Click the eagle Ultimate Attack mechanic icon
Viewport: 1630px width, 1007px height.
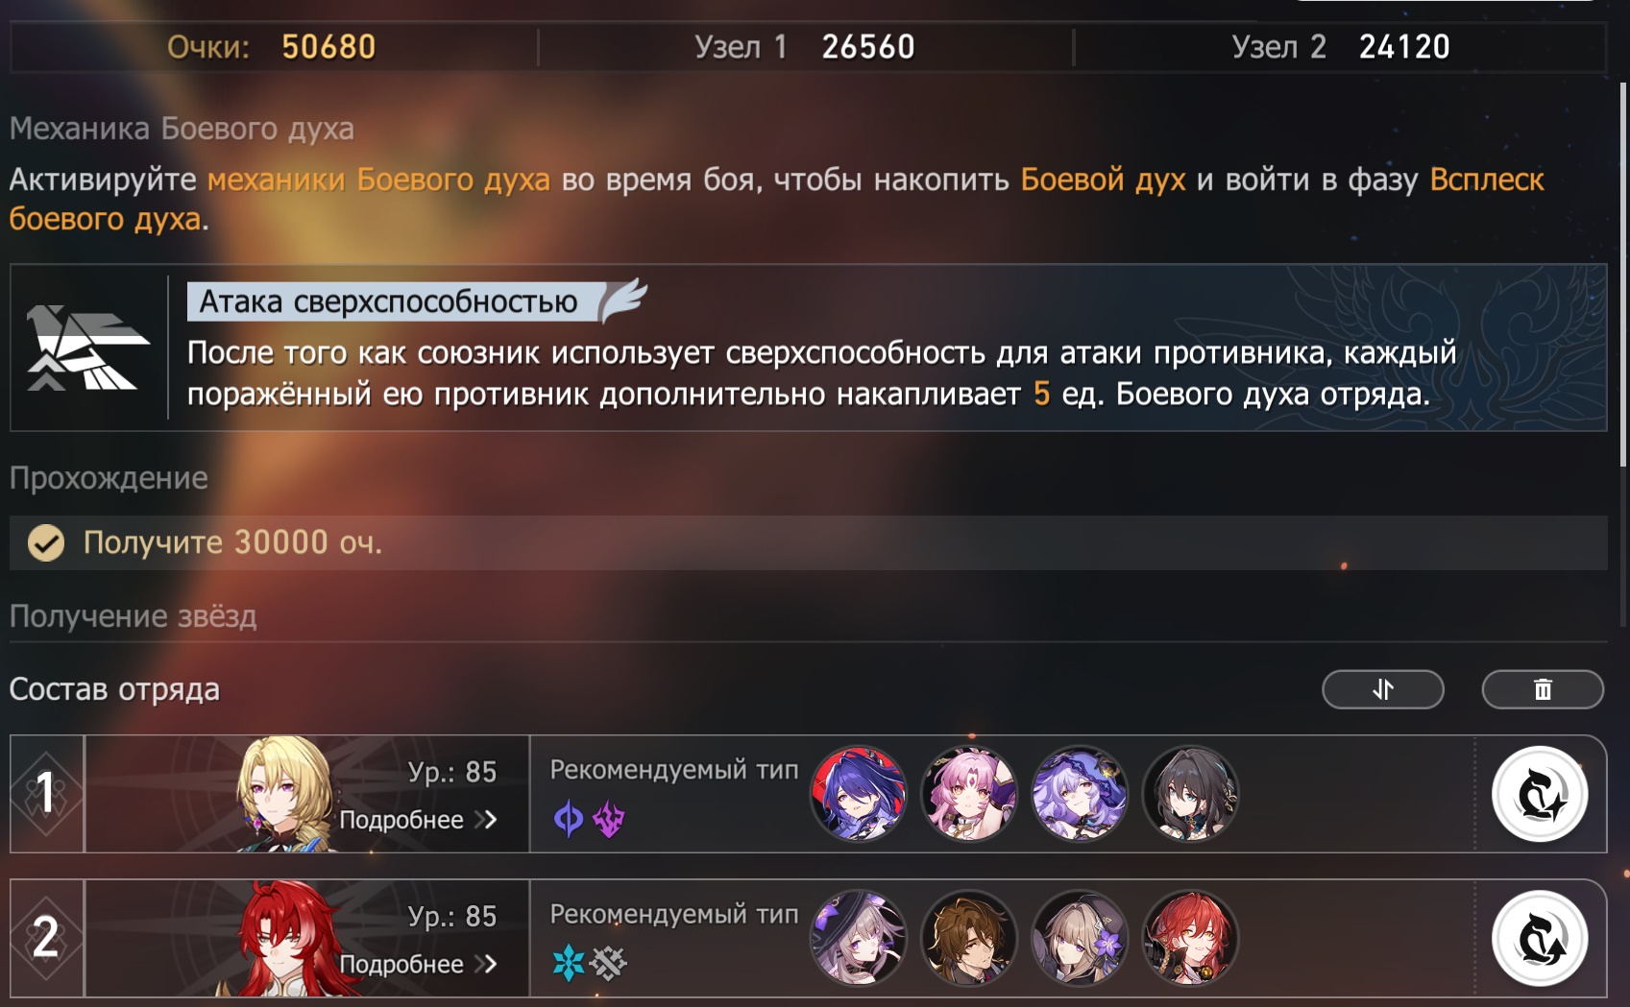(88, 348)
